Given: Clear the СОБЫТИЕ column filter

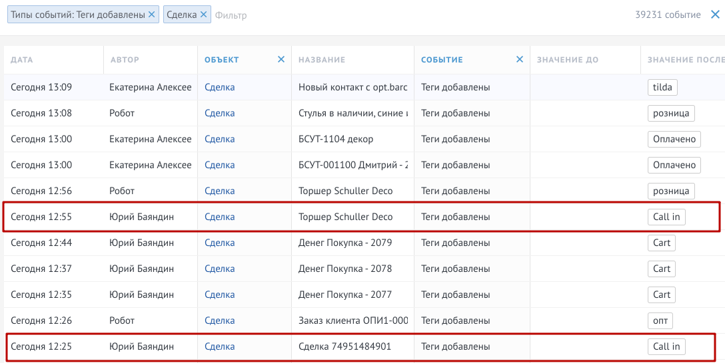Looking at the screenshot, I should (x=519, y=59).
